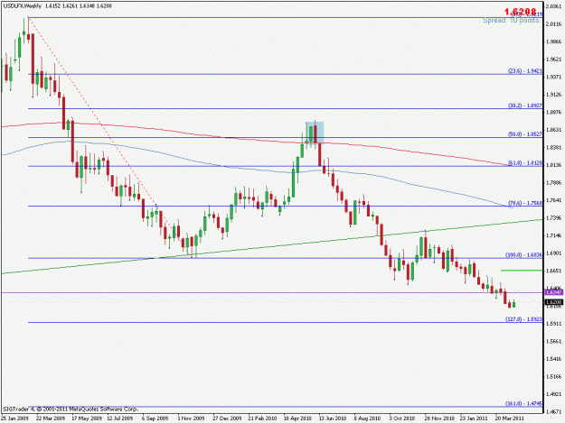Click the 1.9866 price axis value
The width and height of the screenshot is (565, 423).
(554, 41)
